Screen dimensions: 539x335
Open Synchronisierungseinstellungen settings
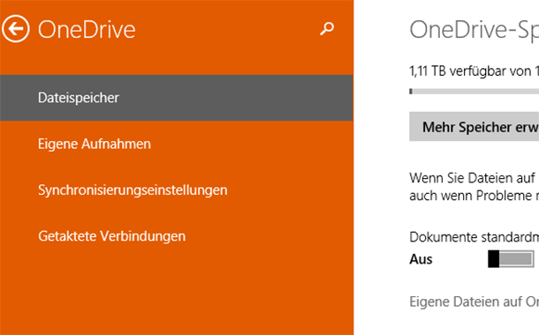tap(133, 190)
